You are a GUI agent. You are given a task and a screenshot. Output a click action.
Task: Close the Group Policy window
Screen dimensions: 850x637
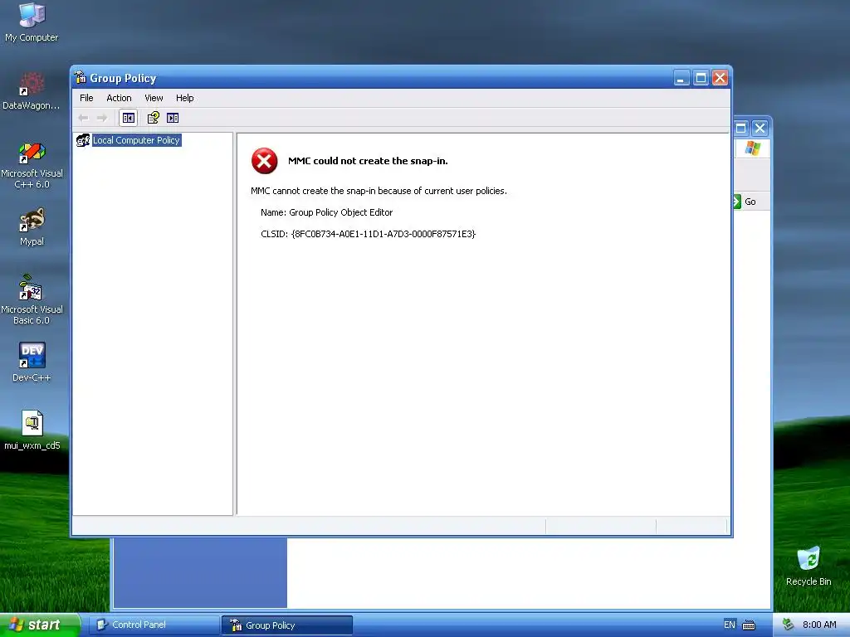point(720,78)
